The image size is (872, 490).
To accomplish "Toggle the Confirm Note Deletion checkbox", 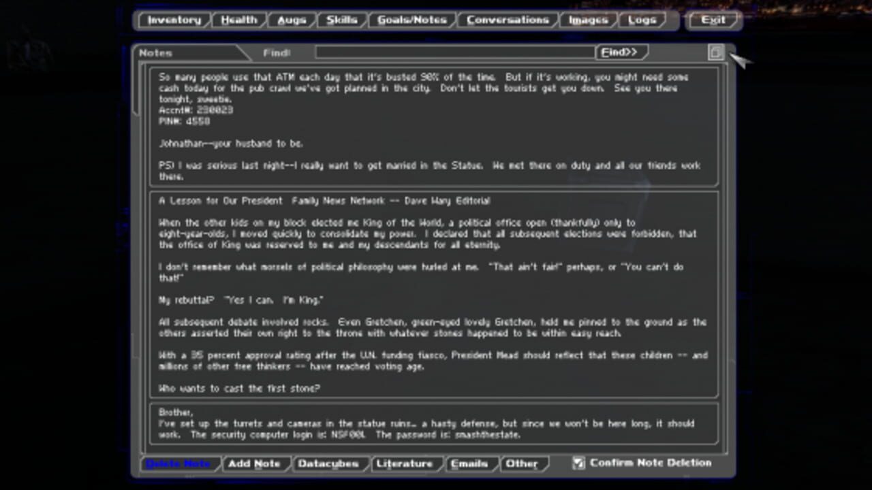I will pos(578,463).
